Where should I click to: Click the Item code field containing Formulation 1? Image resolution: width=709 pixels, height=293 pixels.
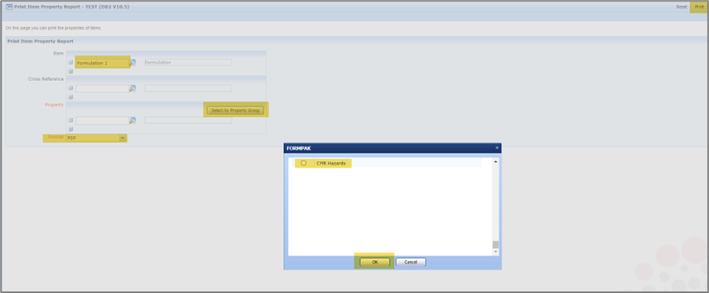(x=102, y=63)
